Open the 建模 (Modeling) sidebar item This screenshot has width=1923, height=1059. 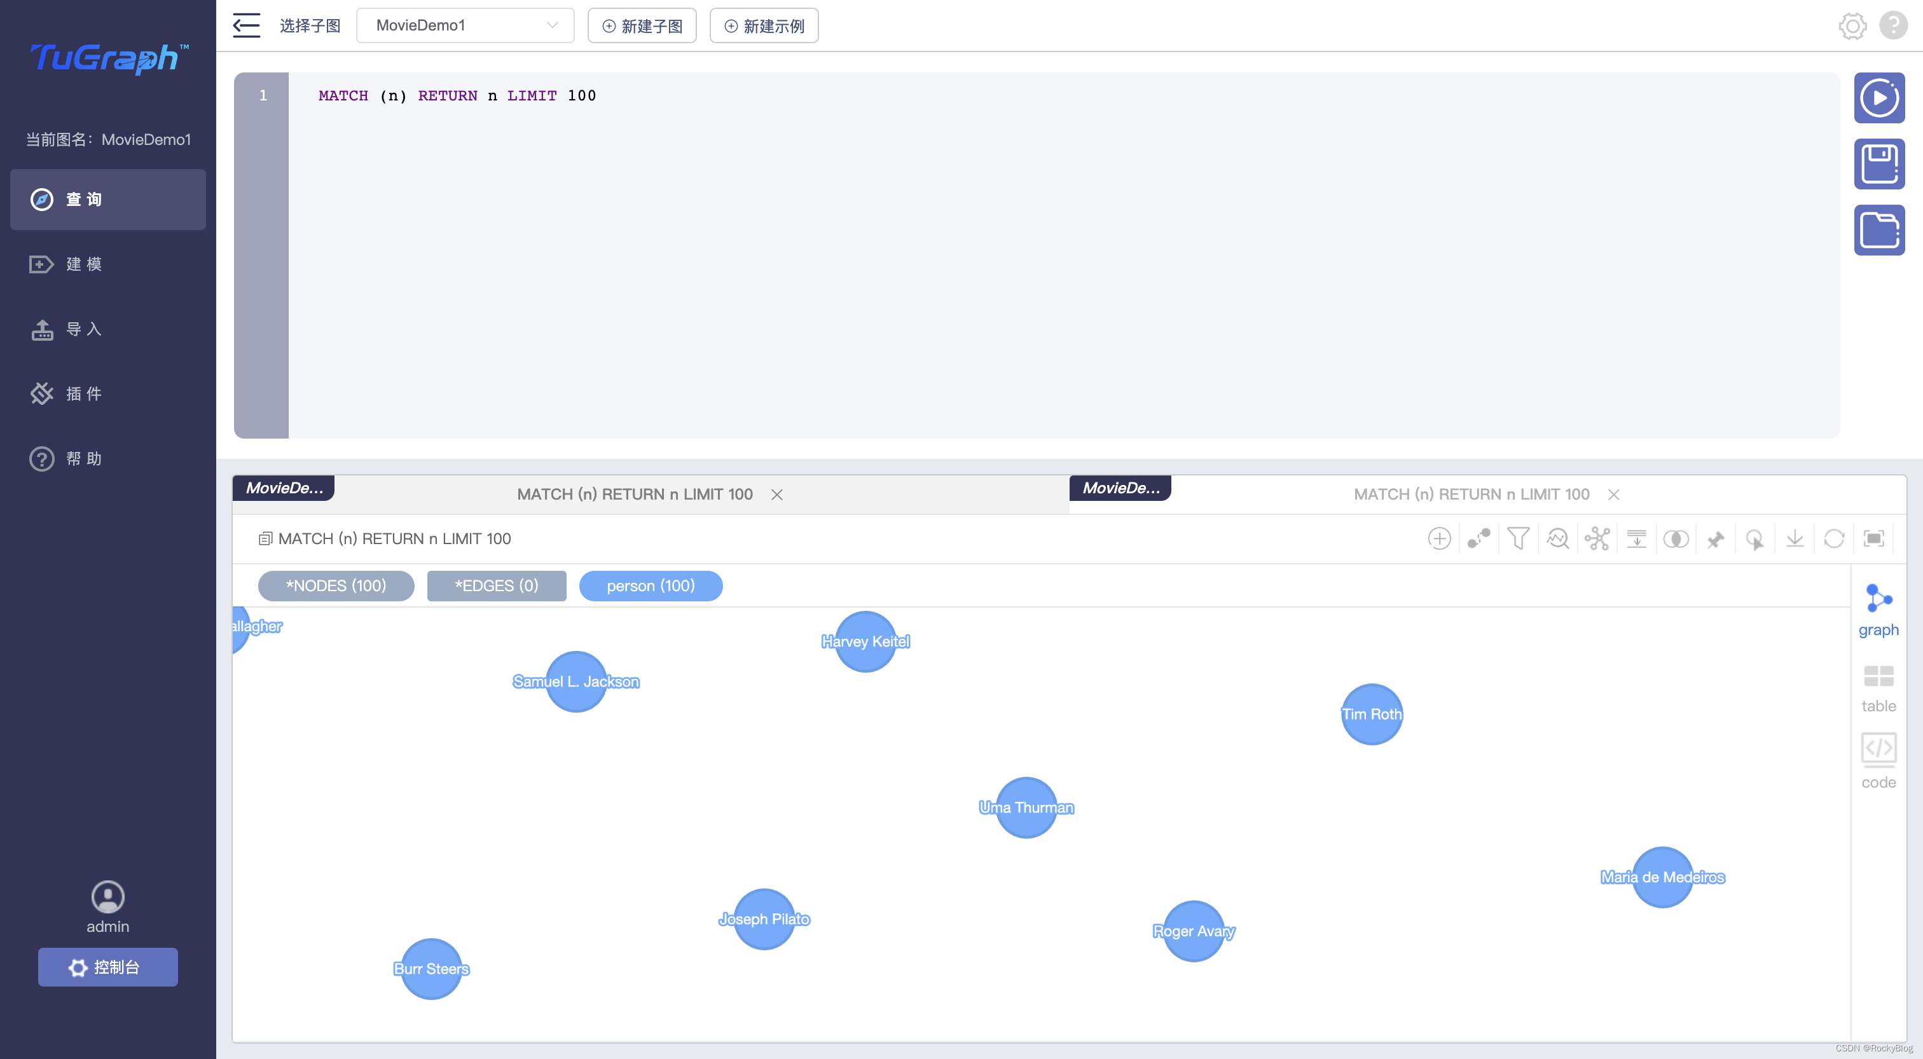(x=107, y=264)
